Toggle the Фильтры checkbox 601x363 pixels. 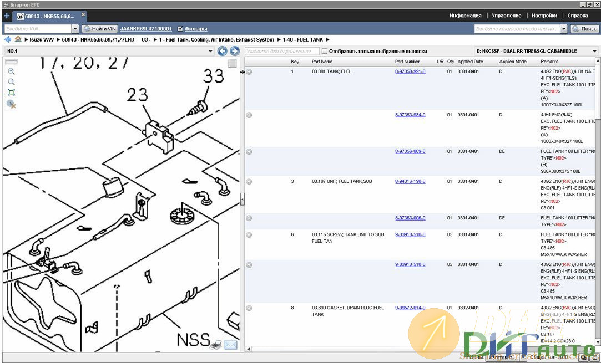180,29
